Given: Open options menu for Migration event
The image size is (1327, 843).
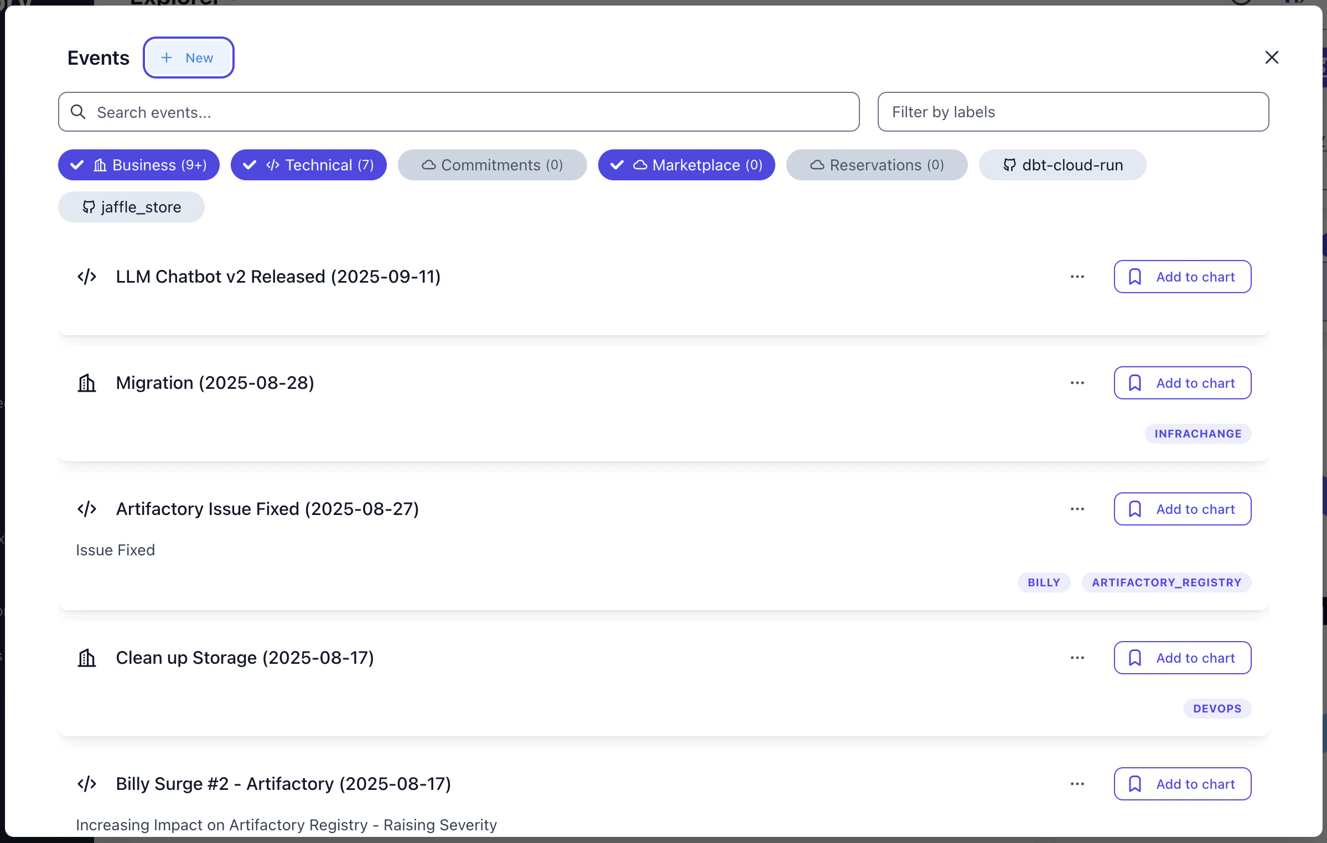Looking at the screenshot, I should [x=1077, y=383].
